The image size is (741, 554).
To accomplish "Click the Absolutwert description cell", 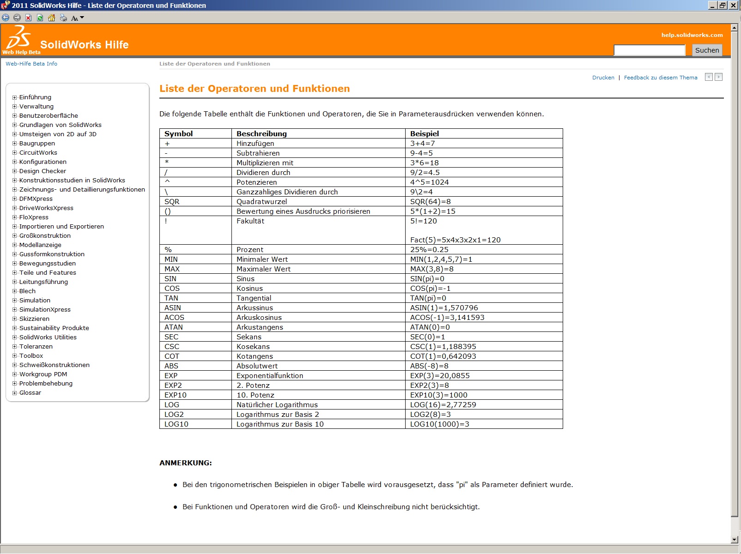I will (318, 366).
